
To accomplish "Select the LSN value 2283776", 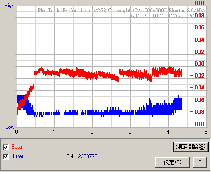I will (88, 156).
